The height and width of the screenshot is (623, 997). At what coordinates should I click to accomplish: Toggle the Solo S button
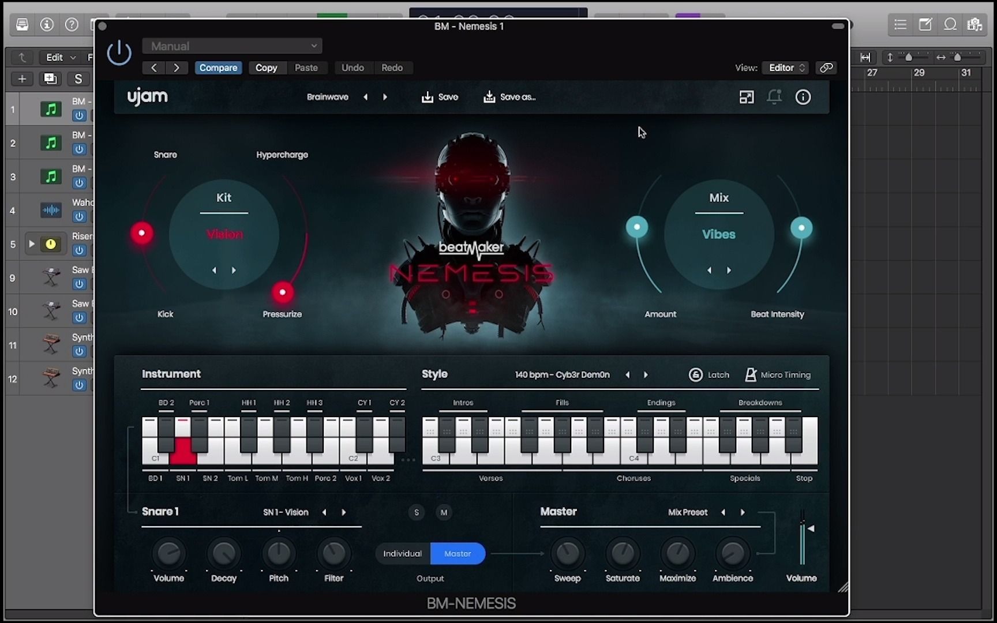click(x=417, y=512)
